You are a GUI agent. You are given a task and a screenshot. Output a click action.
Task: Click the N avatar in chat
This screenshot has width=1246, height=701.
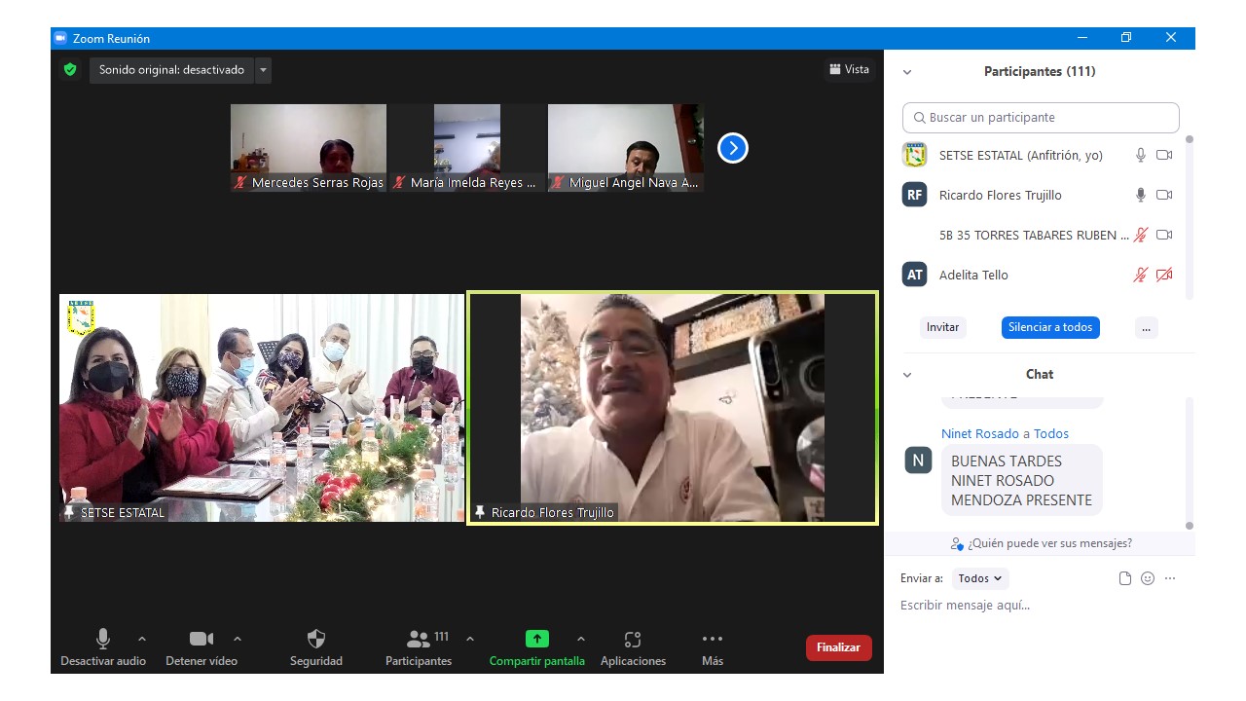pos(918,461)
